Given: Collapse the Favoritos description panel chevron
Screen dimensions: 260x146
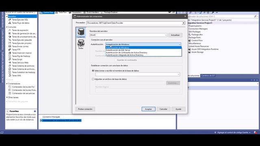Looking at the screenshot, I should click(8, 111).
